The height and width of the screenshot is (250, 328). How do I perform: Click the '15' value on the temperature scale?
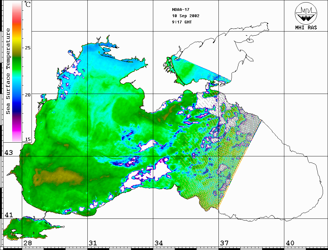click(x=27, y=139)
